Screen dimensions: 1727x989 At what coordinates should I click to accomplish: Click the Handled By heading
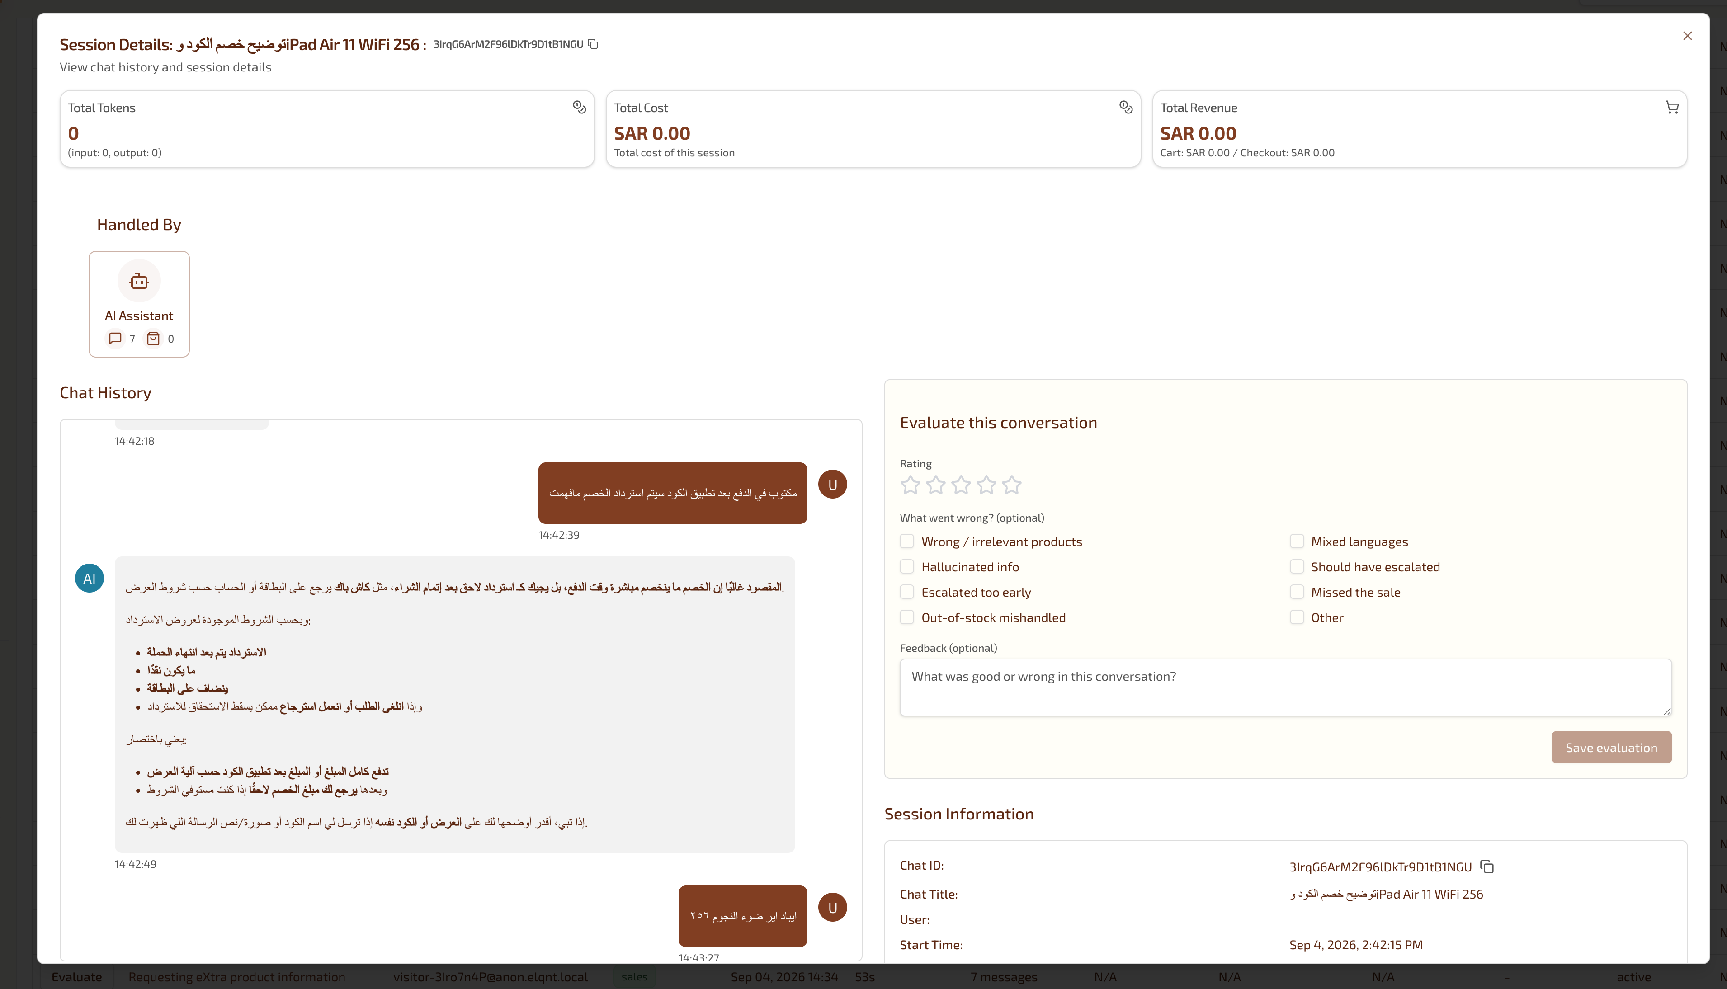pos(139,225)
